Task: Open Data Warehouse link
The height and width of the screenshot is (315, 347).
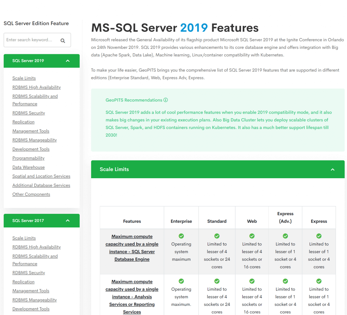Action: click(x=28, y=167)
